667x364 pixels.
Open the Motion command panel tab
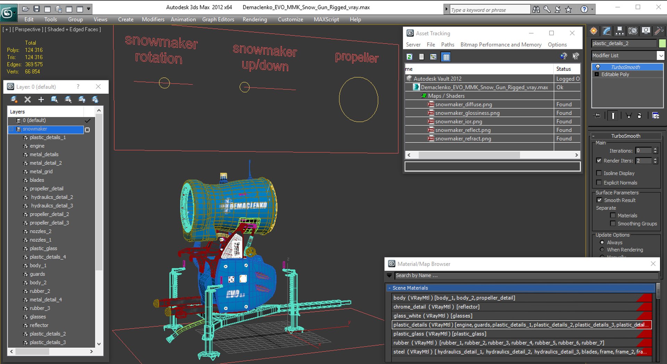pyautogui.click(x=633, y=31)
